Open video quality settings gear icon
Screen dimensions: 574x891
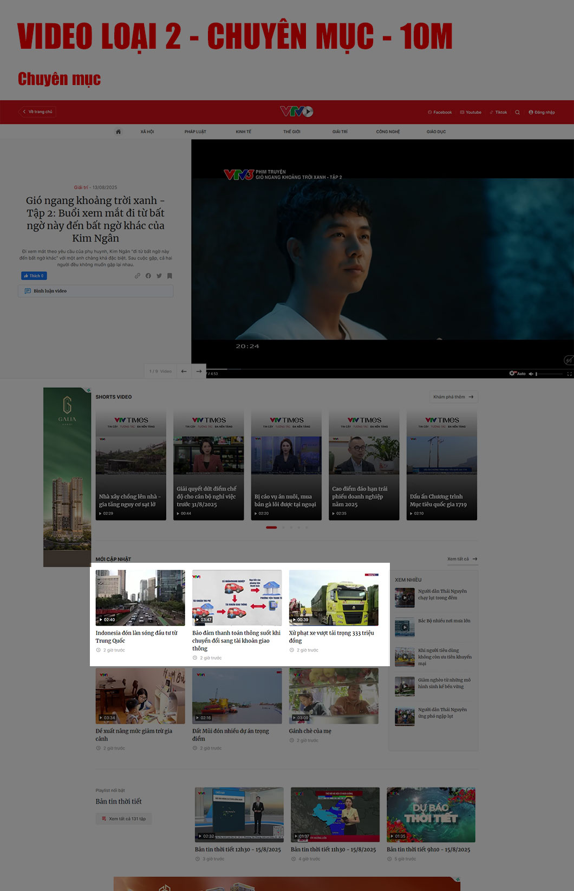click(512, 373)
